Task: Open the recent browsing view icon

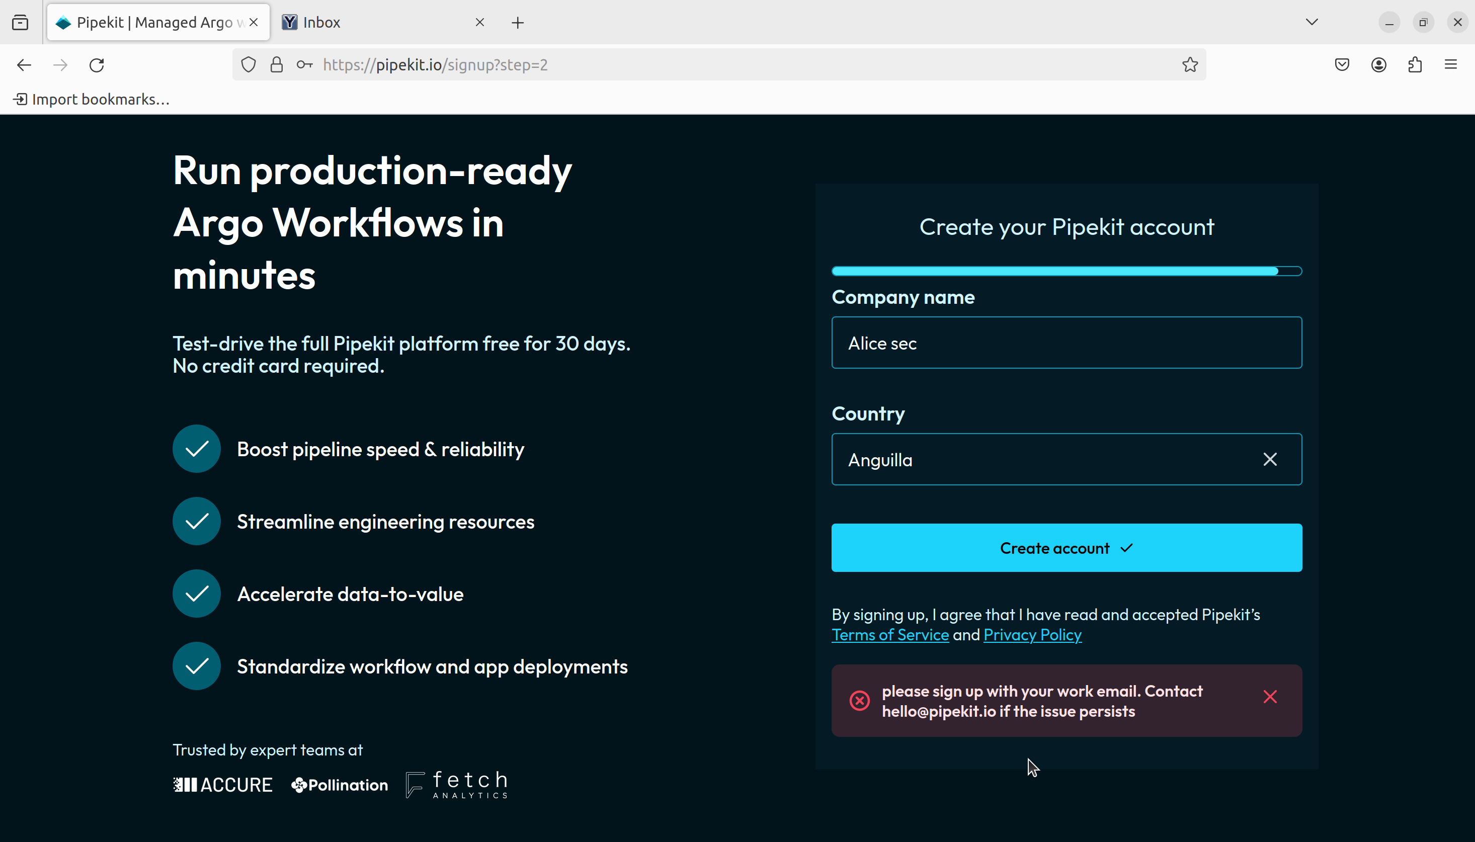Action: (x=20, y=23)
